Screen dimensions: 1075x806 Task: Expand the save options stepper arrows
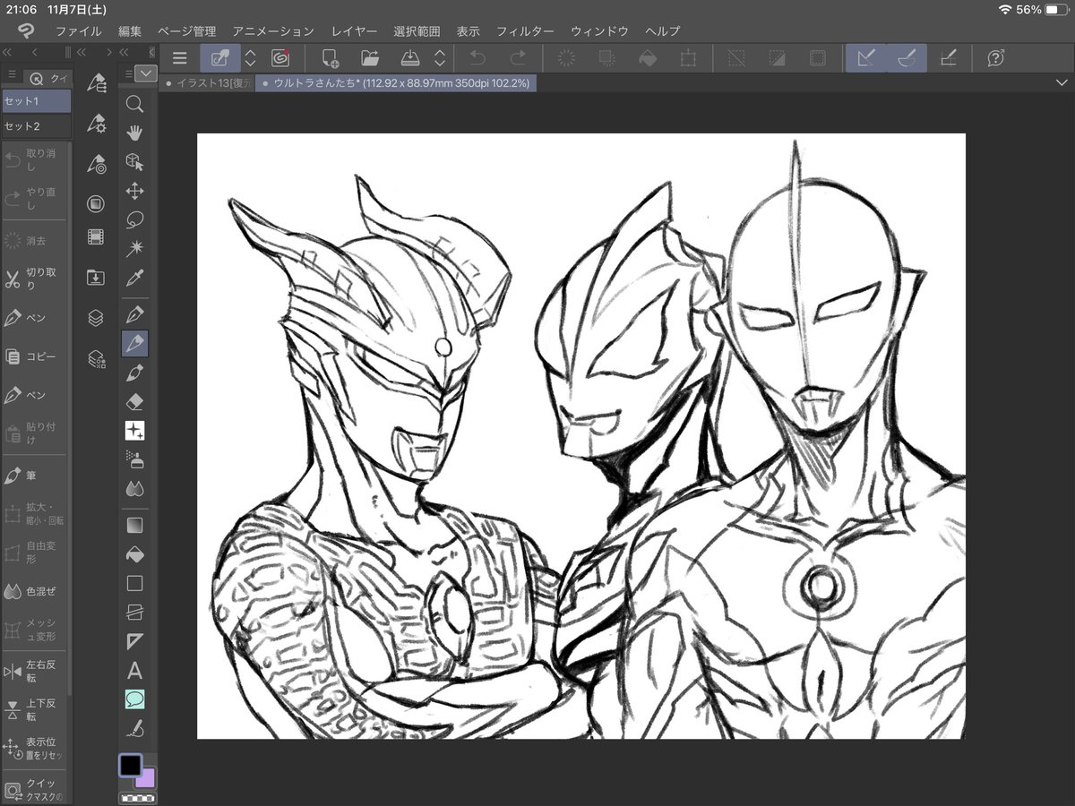[440, 58]
